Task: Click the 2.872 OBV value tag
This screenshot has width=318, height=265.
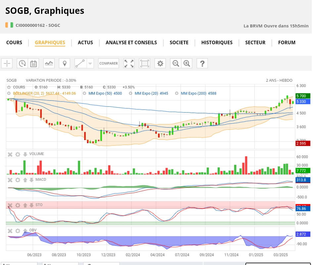Action: tap(303, 234)
